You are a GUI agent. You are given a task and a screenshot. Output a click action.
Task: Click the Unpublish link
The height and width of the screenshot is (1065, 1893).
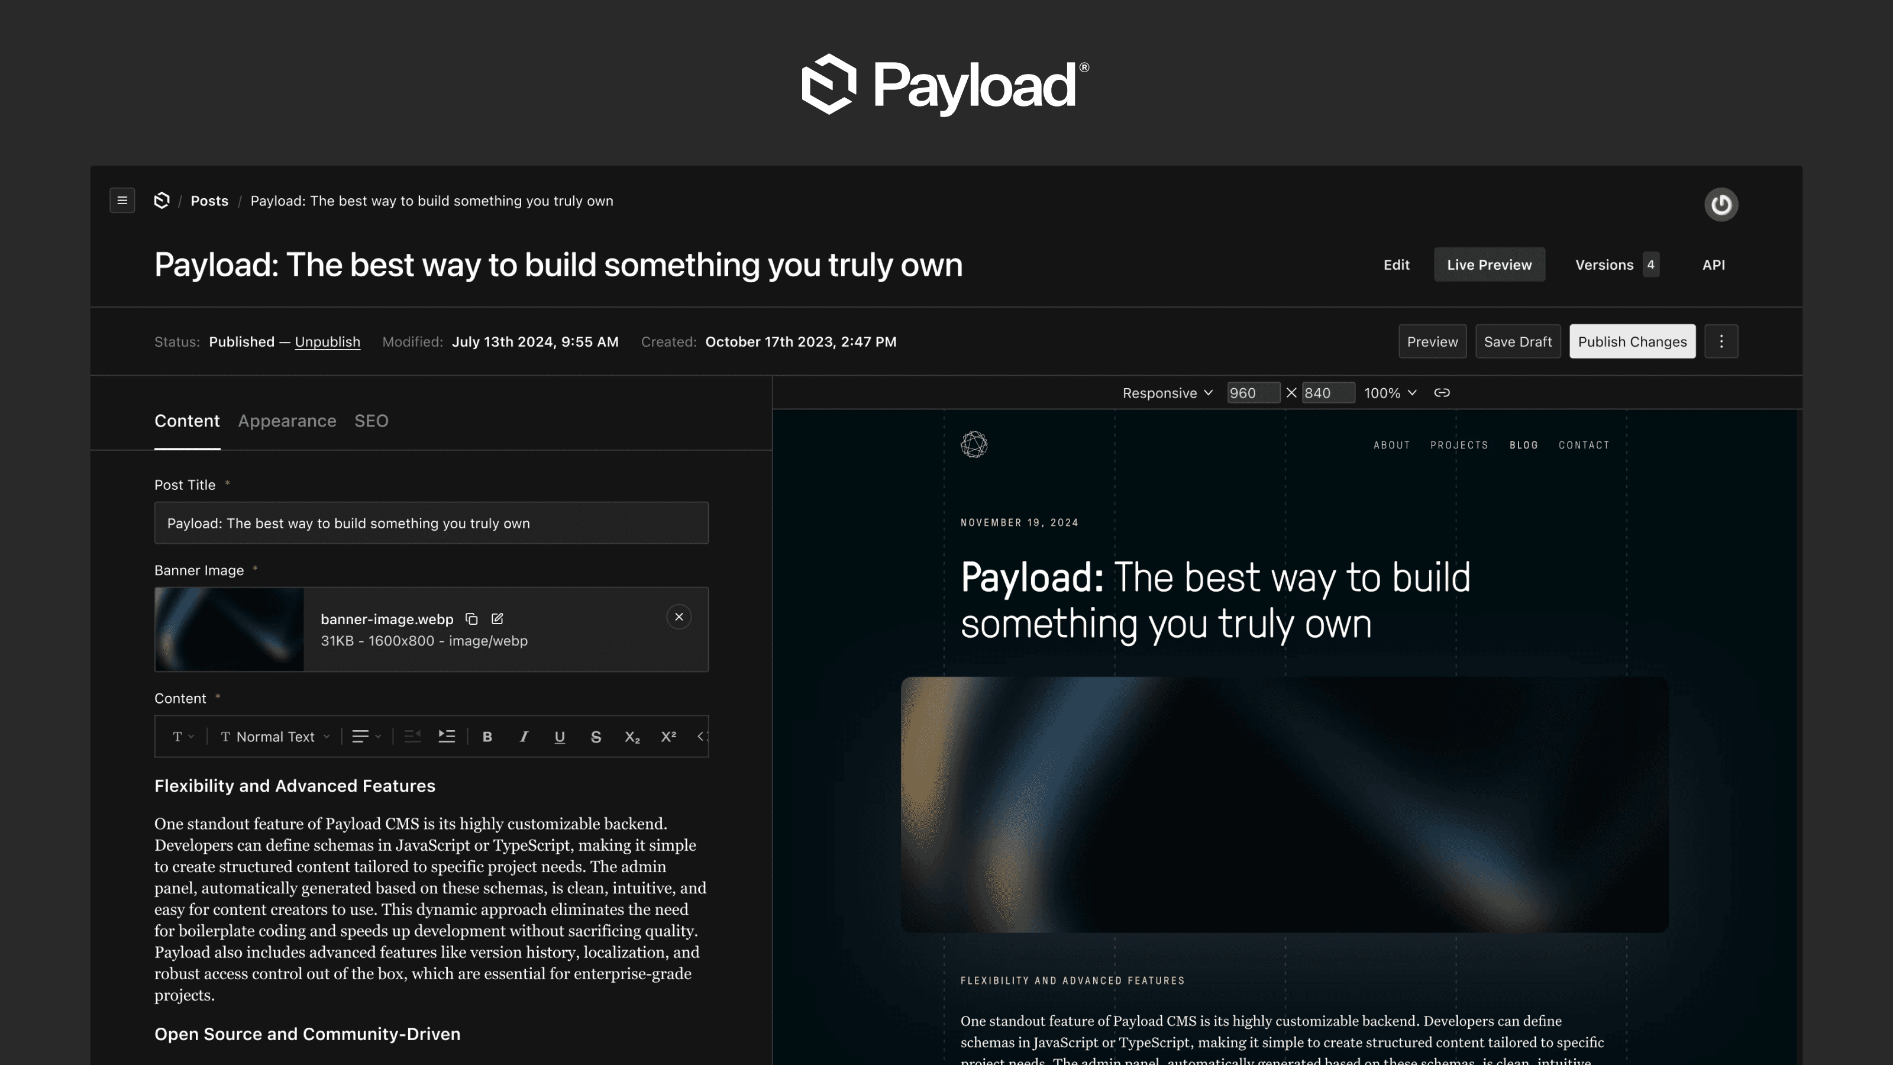pos(327,342)
